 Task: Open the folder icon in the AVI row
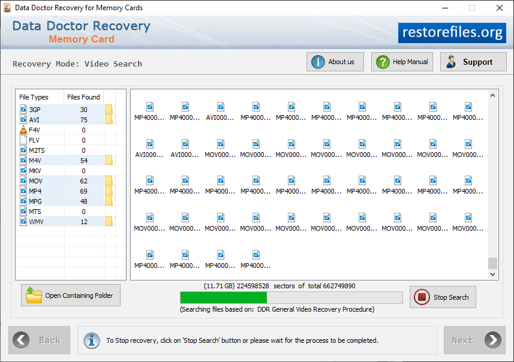tap(109, 120)
